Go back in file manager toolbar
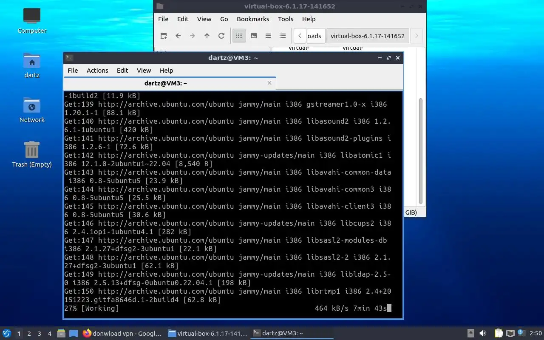The width and height of the screenshot is (544, 340). tap(178, 36)
